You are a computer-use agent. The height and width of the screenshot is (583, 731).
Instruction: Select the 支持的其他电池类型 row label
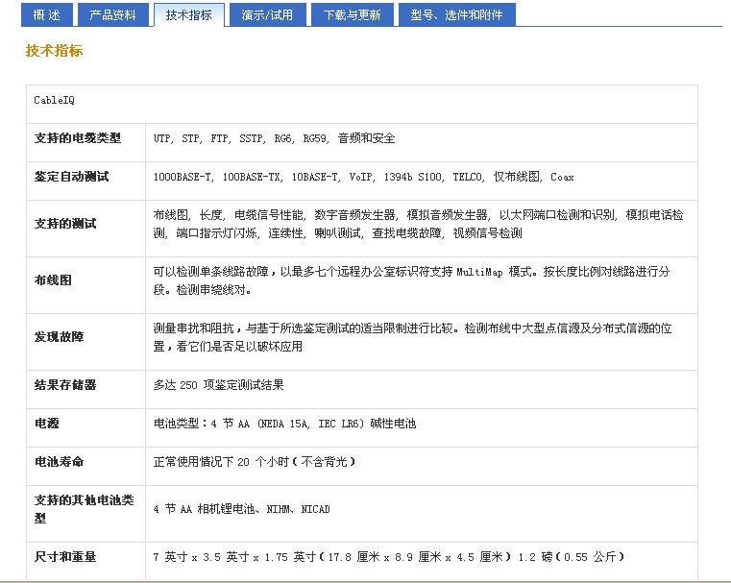84,508
